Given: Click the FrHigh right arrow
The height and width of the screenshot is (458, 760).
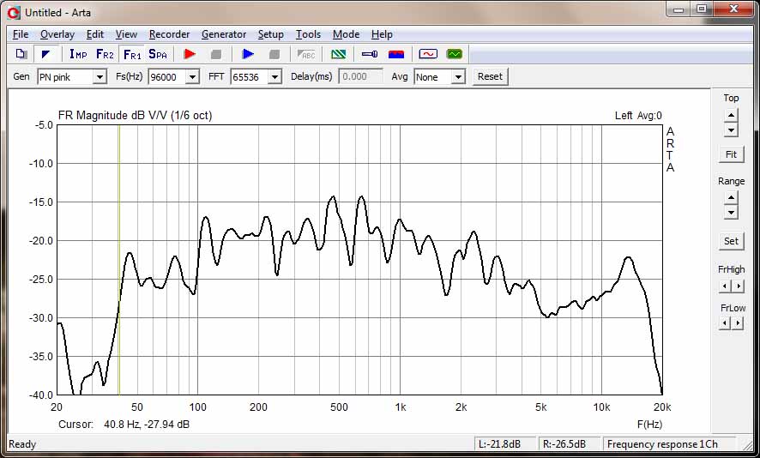Looking at the screenshot, I should pos(738,286).
